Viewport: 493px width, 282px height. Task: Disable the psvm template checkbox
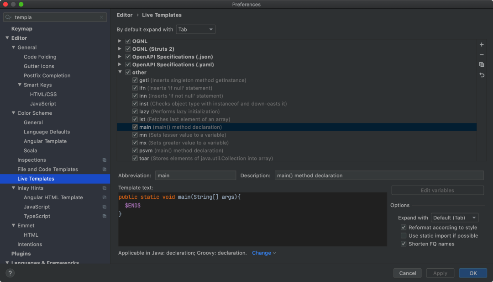135,150
